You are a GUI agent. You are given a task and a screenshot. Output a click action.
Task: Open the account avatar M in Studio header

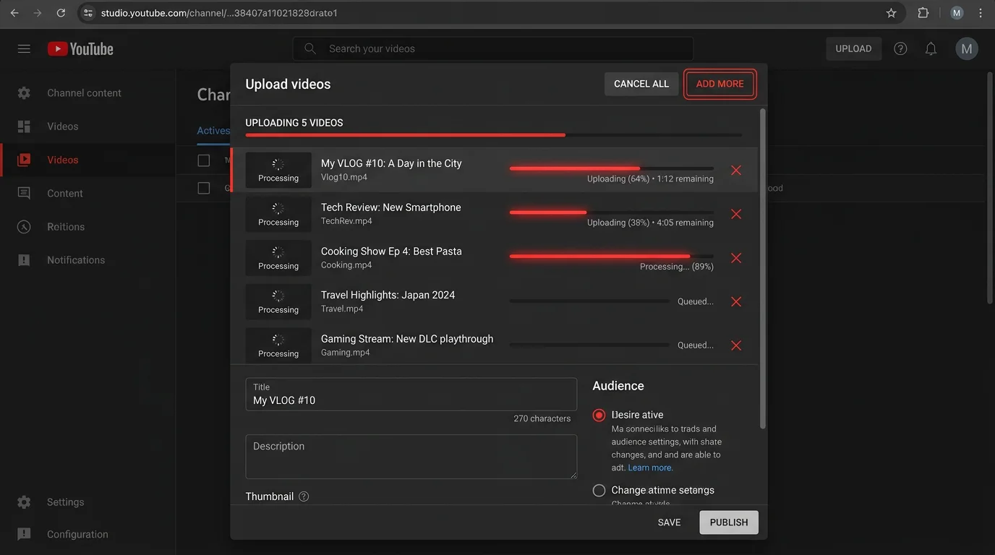tap(967, 48)
